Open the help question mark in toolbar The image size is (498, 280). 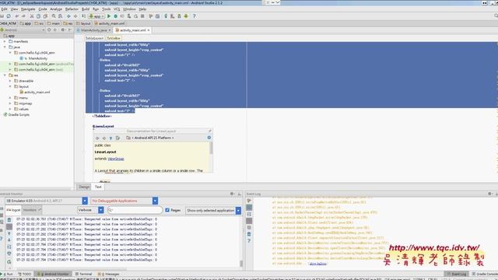[x=194, y=16]
